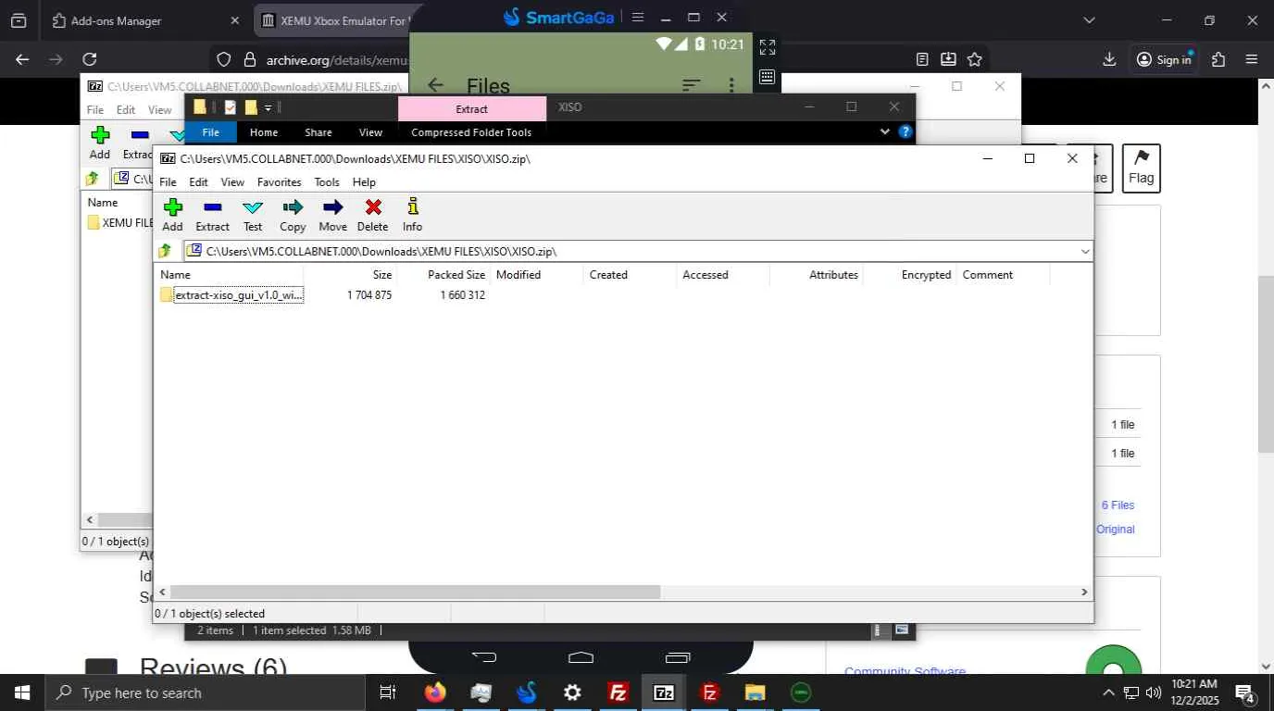Click the Copy toolbar icon in 7-Zip
The image size is (1274, 711).
[293, 215]
